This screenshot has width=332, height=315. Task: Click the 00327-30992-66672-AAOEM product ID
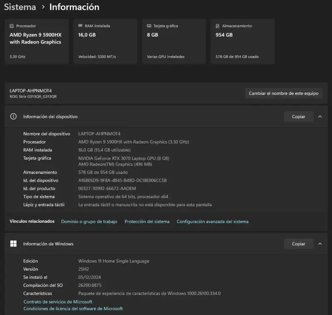107,188
